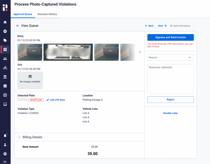Expand the sidebar navigation menu
Viewport: 210px width, 164px height.
coord(5,161)
